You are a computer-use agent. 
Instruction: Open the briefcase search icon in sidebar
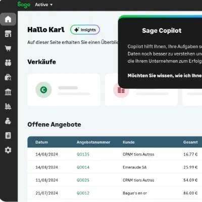click(8, 77)
